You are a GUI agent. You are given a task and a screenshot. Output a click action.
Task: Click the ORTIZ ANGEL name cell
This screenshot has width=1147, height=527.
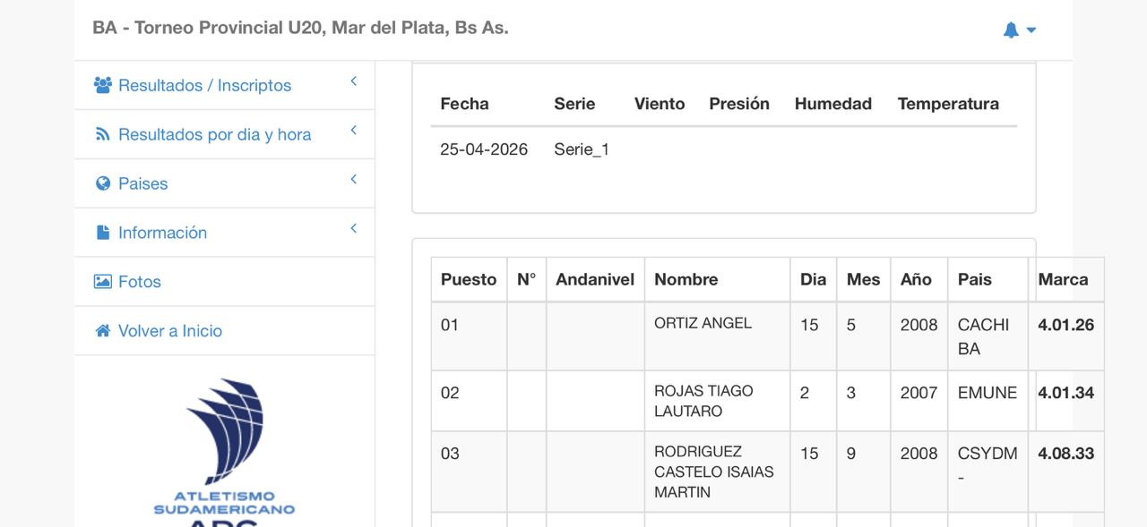pos(703,323)
